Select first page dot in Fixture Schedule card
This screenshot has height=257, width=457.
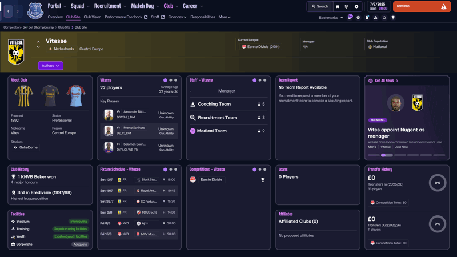(x=165, y=170)
